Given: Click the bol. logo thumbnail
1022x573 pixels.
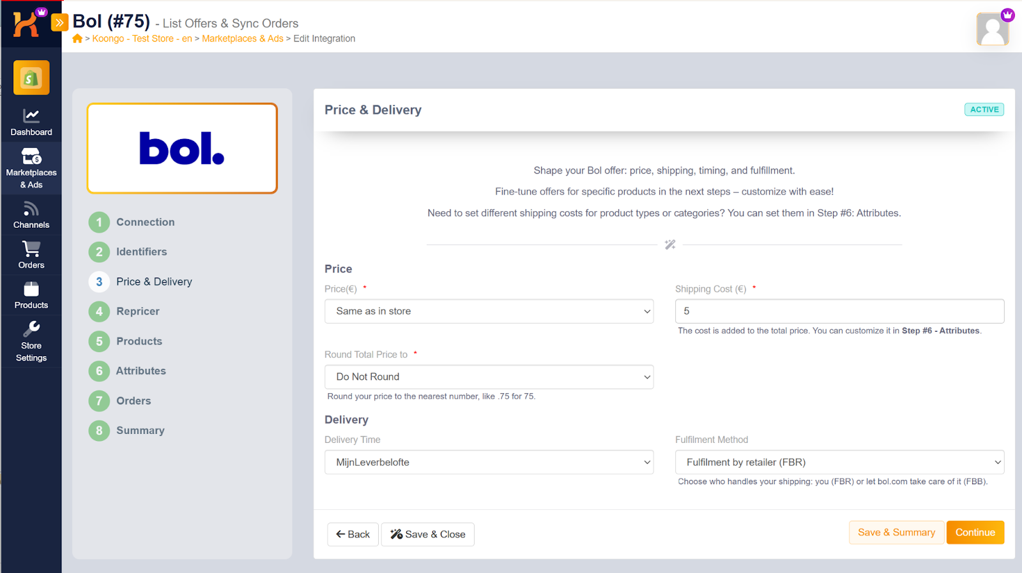Looking at the screenshot, I should (x=182, y=148).
